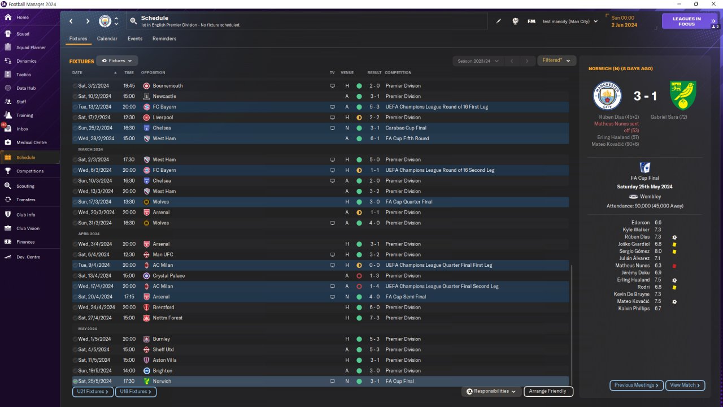Select the Newcastle fixture row circle
This screenshot has height=407, width=723.
coord(75,97)
